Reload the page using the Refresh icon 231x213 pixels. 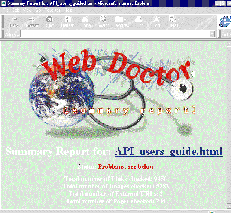pos(67,22)
